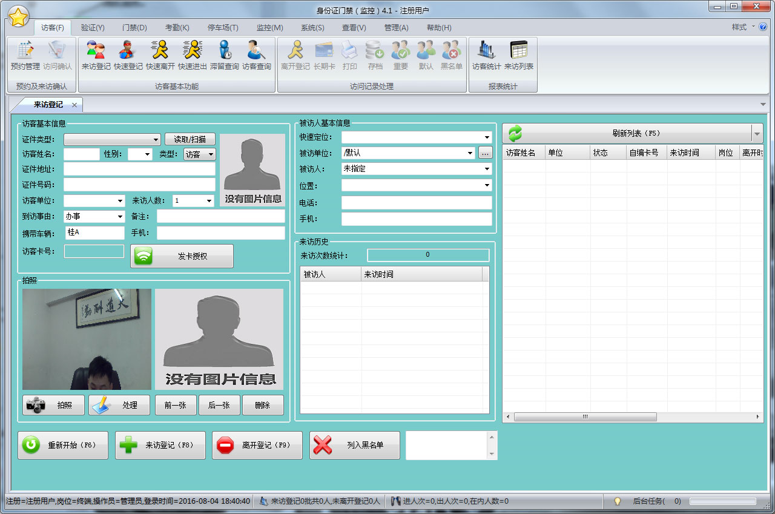
Task: Click the 快速离开 ribbon icon
Action: 160,56
